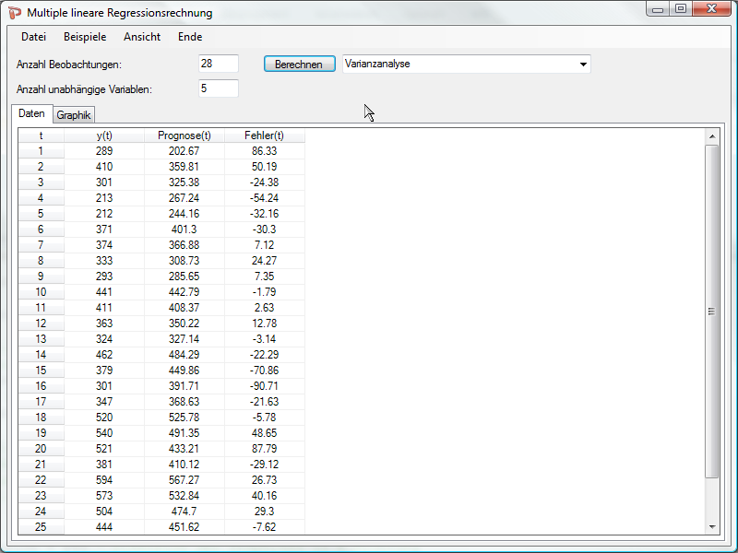Click the scrollbar up arrow
Screen dimensions: 738x553
711,136
